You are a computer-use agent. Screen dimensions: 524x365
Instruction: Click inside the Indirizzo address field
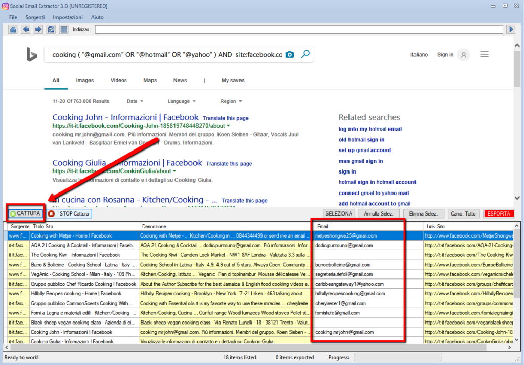coord(299,29)
